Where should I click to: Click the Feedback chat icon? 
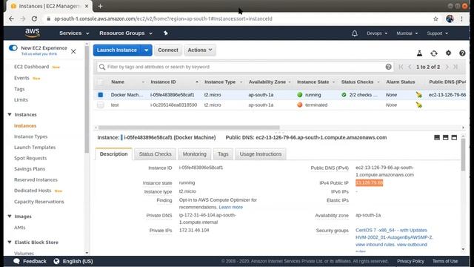point(16,261)
